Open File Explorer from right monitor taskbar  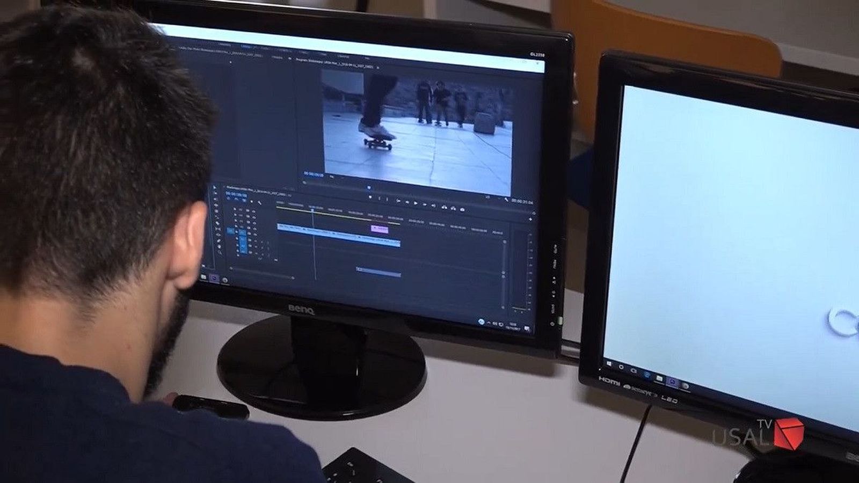click(x=659, y=378)
